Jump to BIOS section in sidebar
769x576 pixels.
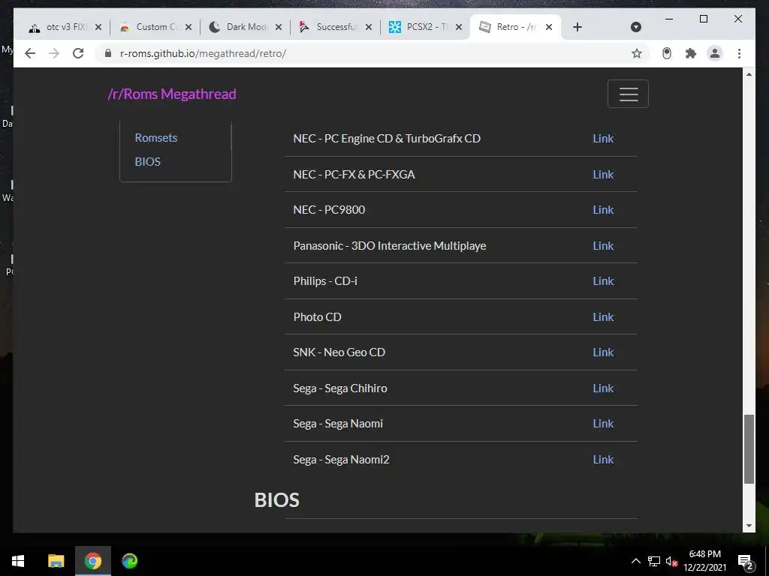coord(148,162)
